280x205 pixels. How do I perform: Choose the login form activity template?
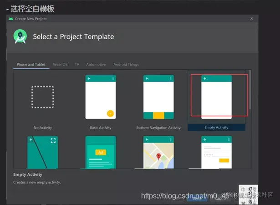pyautogui.click(x=216, y=152)
